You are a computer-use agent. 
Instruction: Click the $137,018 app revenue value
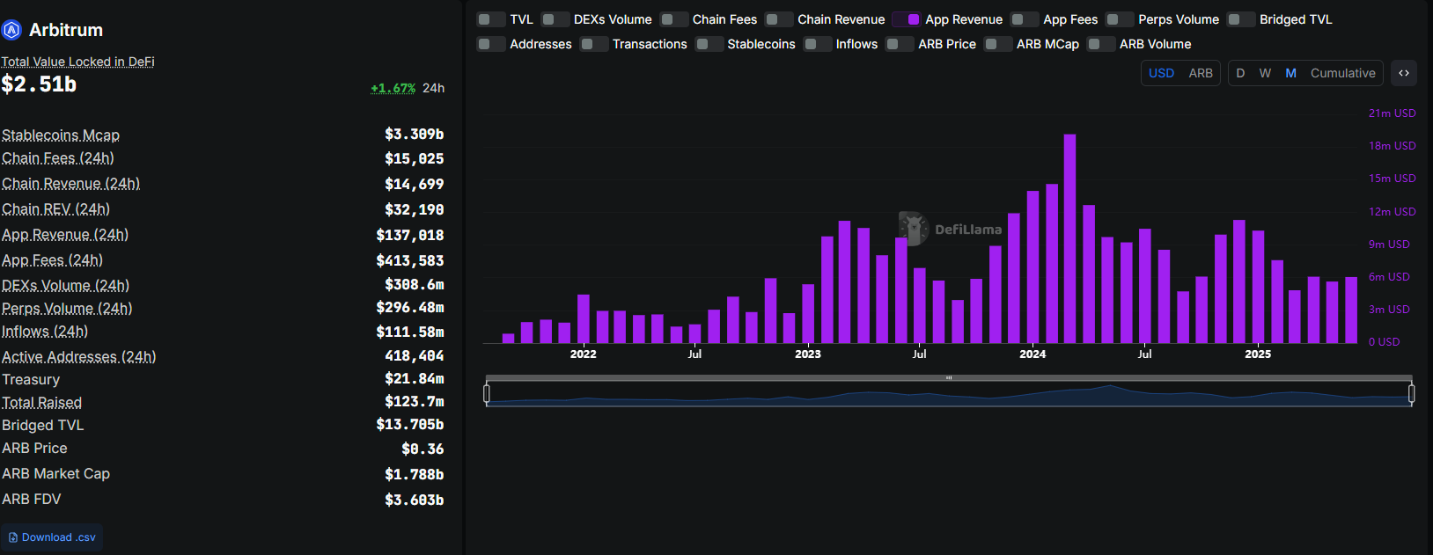(410, 236)
